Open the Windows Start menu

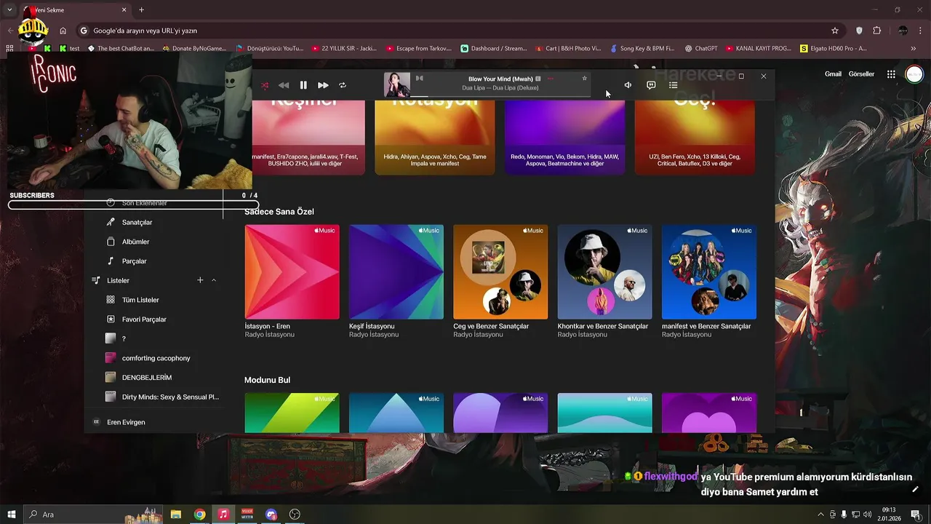click(x=11, y=515)
